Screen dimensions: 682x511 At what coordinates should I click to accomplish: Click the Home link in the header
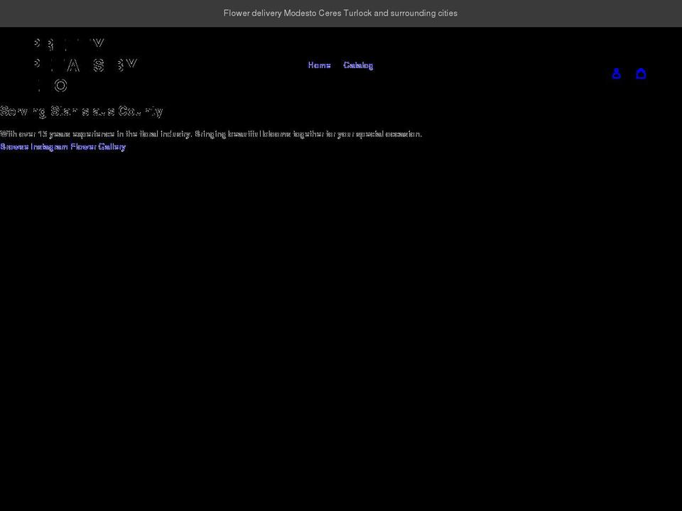[319, 65]
